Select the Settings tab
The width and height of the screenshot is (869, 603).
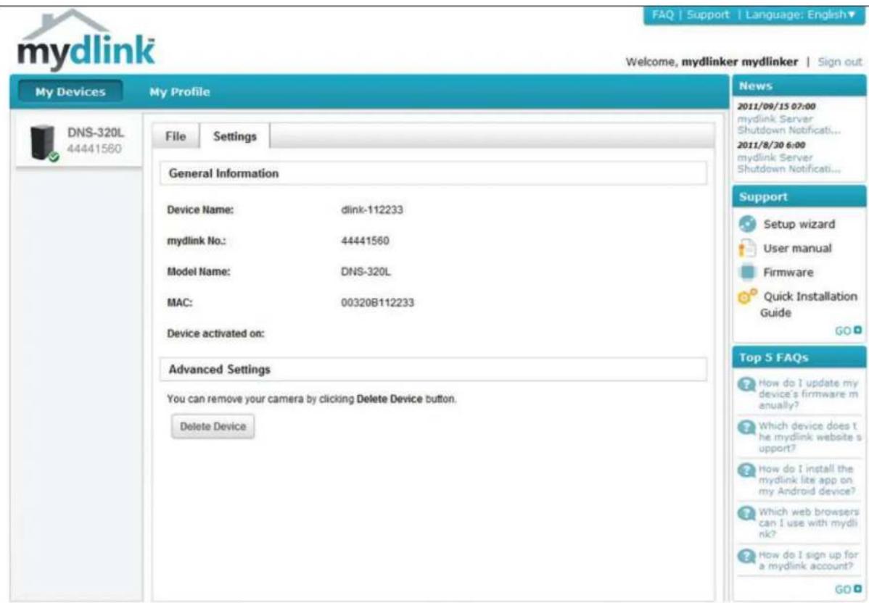[x=235, y=136]
